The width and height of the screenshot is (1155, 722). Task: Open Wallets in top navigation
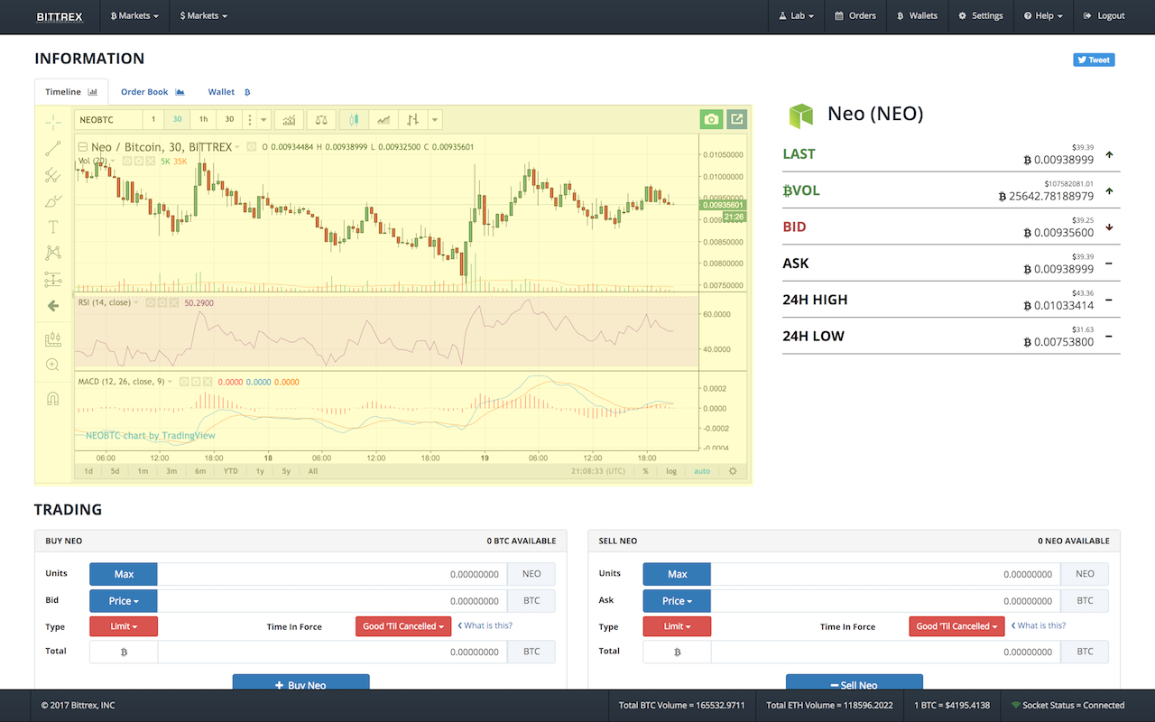tap(917, 16)
